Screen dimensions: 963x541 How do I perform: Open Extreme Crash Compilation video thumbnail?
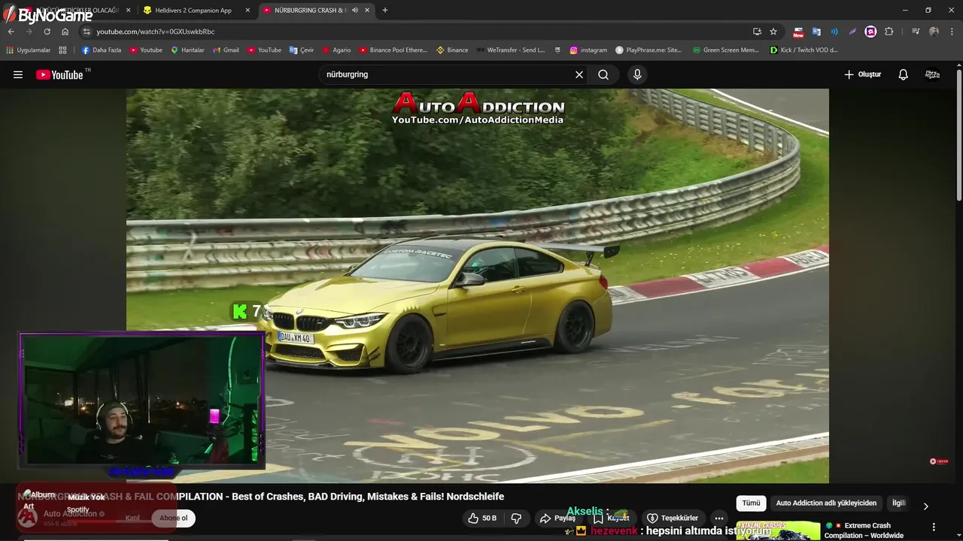click(778, 530)
